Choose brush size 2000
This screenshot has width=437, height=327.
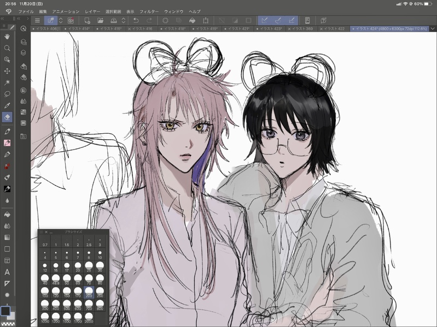[x=89, y=318]
